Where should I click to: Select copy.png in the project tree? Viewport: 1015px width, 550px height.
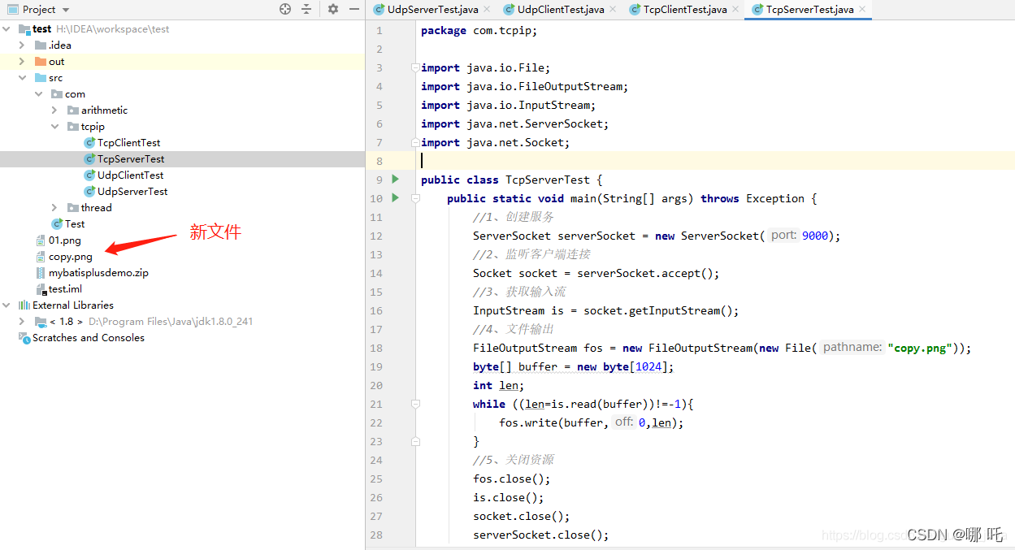(x=70, y=257)
